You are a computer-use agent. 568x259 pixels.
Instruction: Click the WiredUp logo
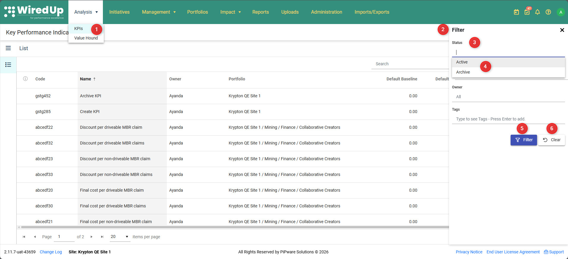point(34,12)
